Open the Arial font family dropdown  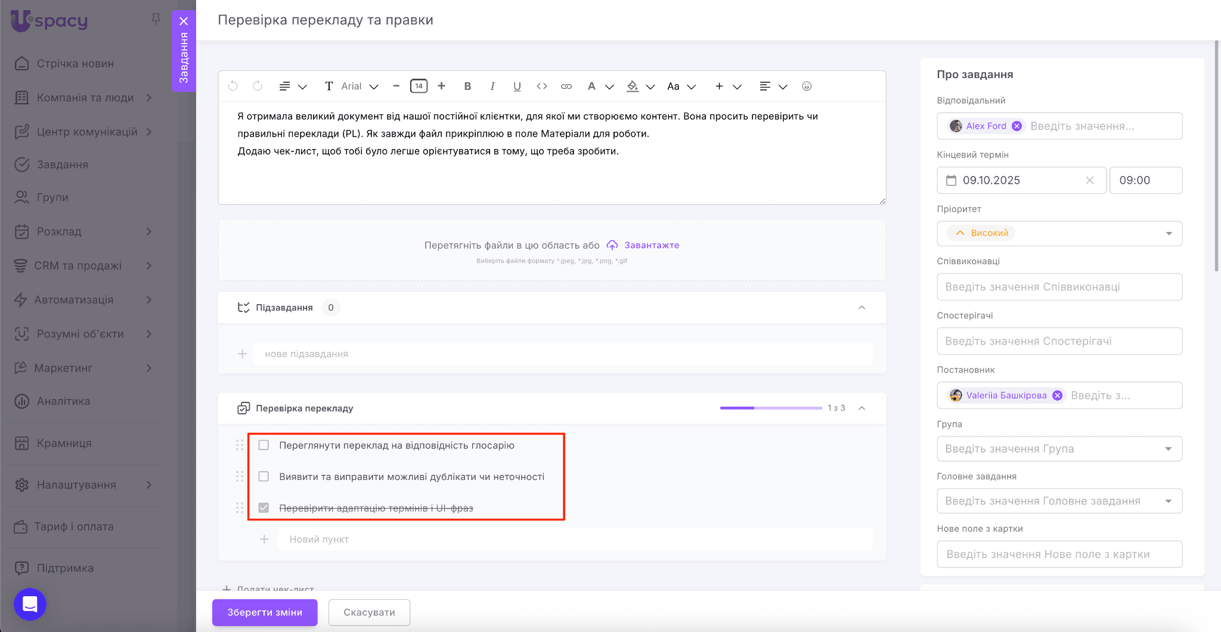(x=360, y=86)
